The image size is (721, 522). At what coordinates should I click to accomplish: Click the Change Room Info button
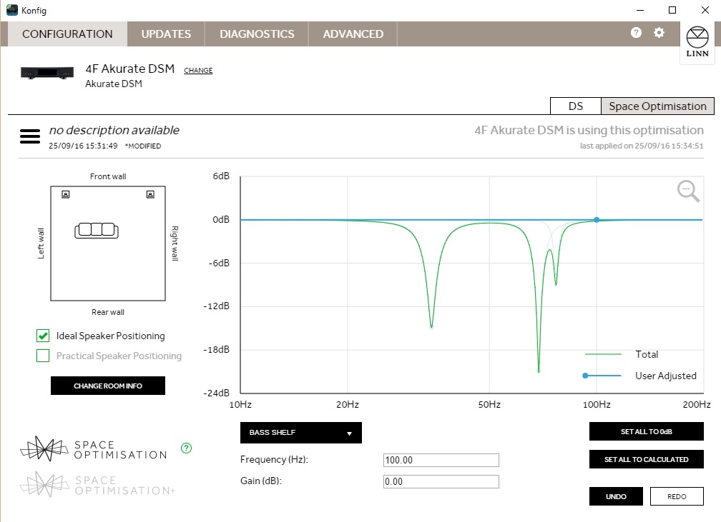click(107, 386)
